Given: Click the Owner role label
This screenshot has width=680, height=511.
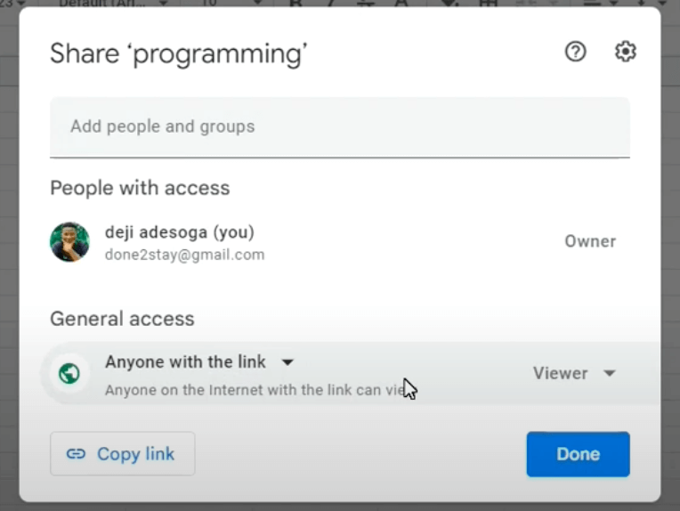Looking at the screenshot, I should 590,241.
